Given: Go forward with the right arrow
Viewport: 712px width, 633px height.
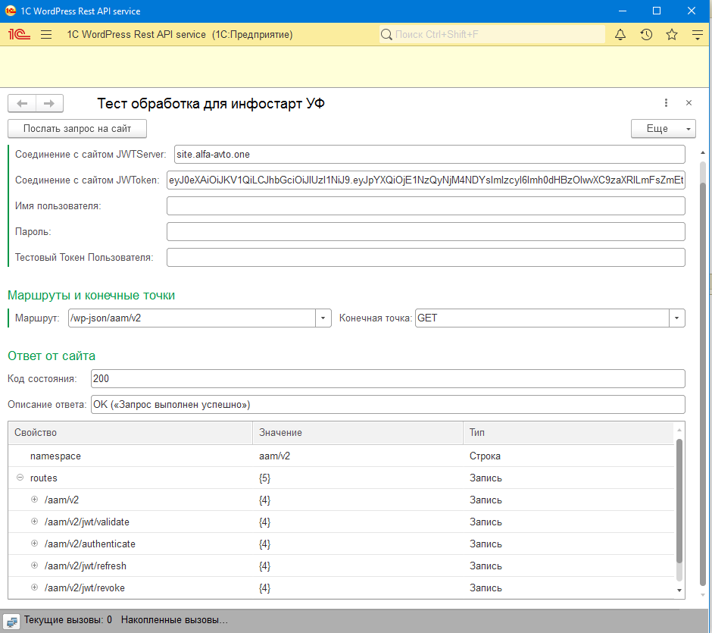Looking at the screenshot, I should (49, 104).
